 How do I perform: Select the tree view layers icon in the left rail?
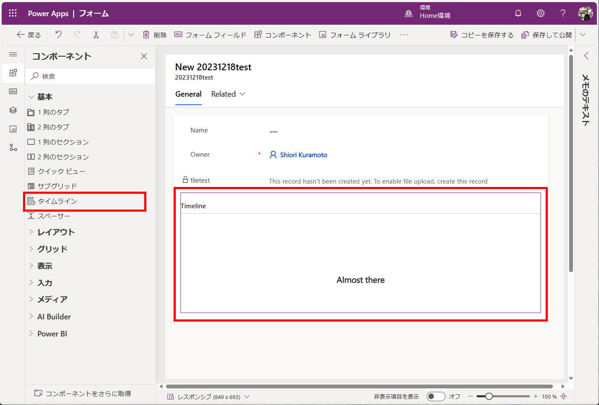[13, 110]
